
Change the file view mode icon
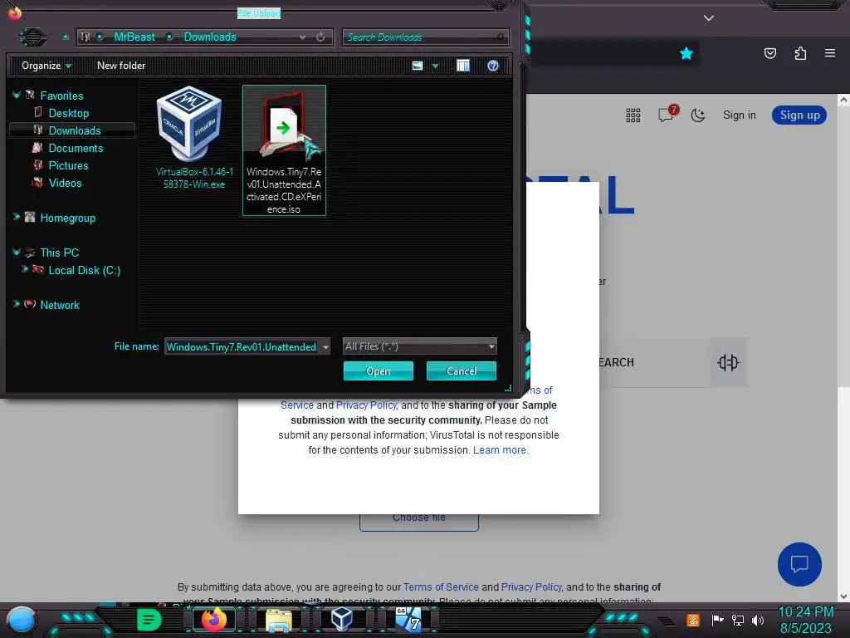click(418, 66)
